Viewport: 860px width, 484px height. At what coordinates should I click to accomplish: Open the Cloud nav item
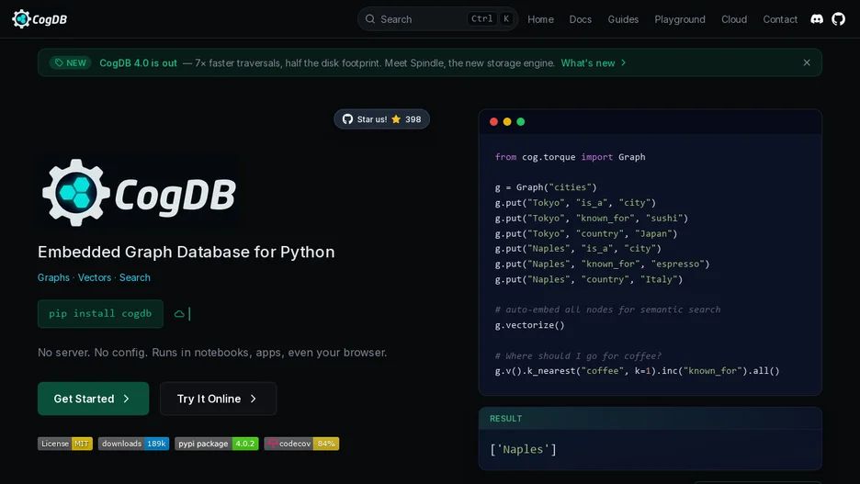pyautogui.click(x=734, y=19)
